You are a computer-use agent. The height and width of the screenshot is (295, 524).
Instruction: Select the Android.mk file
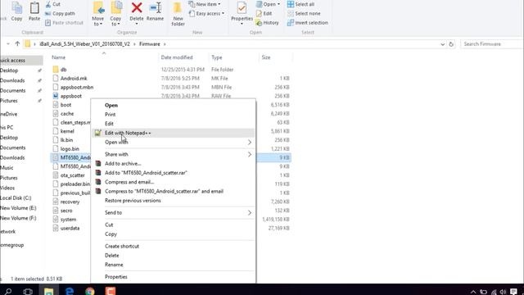pyautogui.click(x=74, y=79)
